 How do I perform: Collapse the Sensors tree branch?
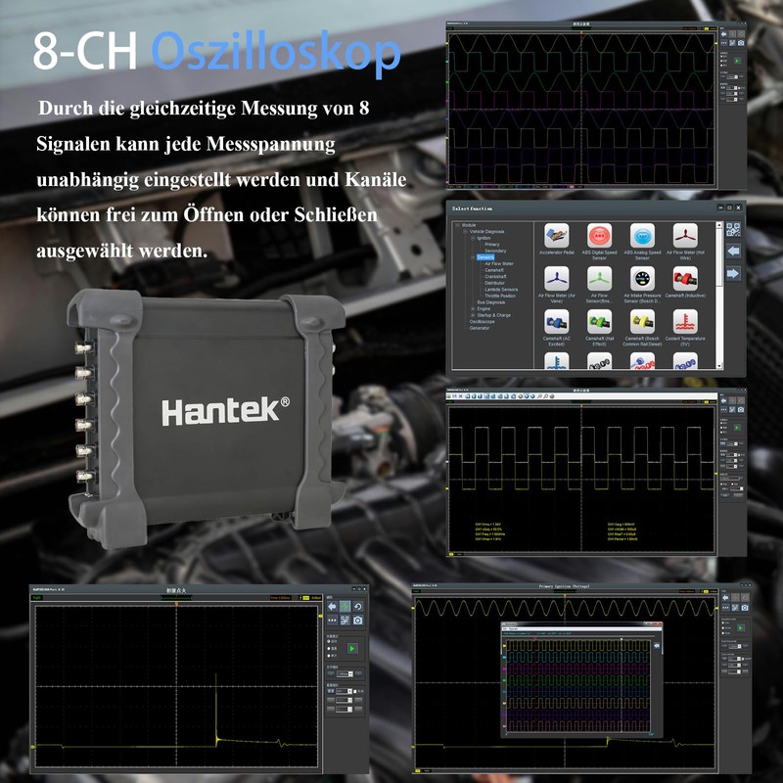471,256
